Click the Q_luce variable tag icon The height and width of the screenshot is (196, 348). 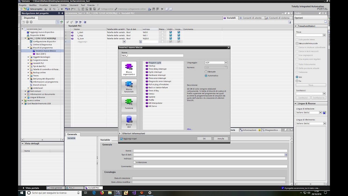click(72, 39)
